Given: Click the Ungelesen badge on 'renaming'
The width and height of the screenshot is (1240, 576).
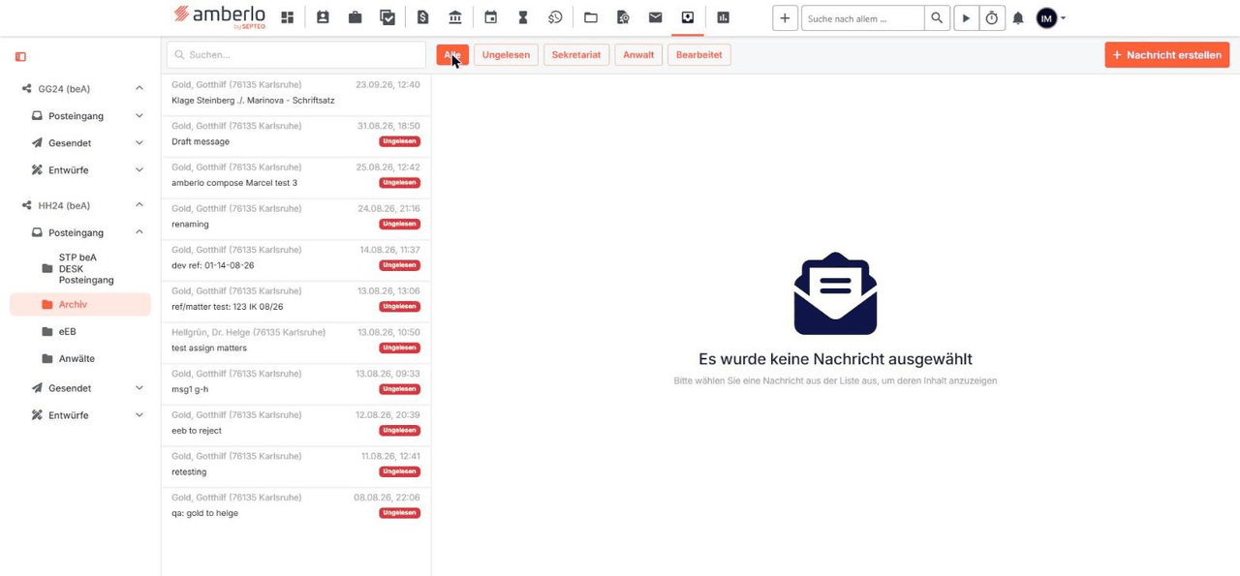Looking at the screenshot, I should coord(399,224).
